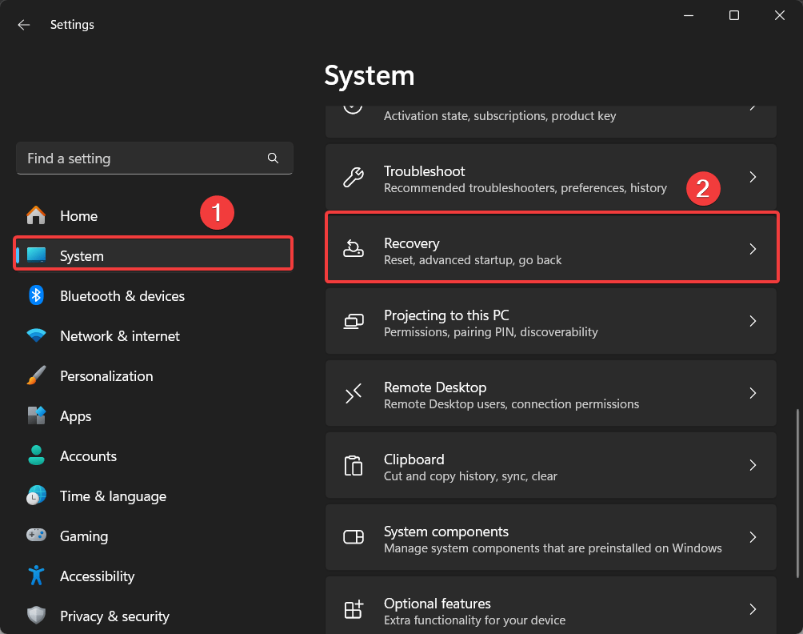Open the Home page label
This screenshot has width=803, height=634.
(79, 216)
